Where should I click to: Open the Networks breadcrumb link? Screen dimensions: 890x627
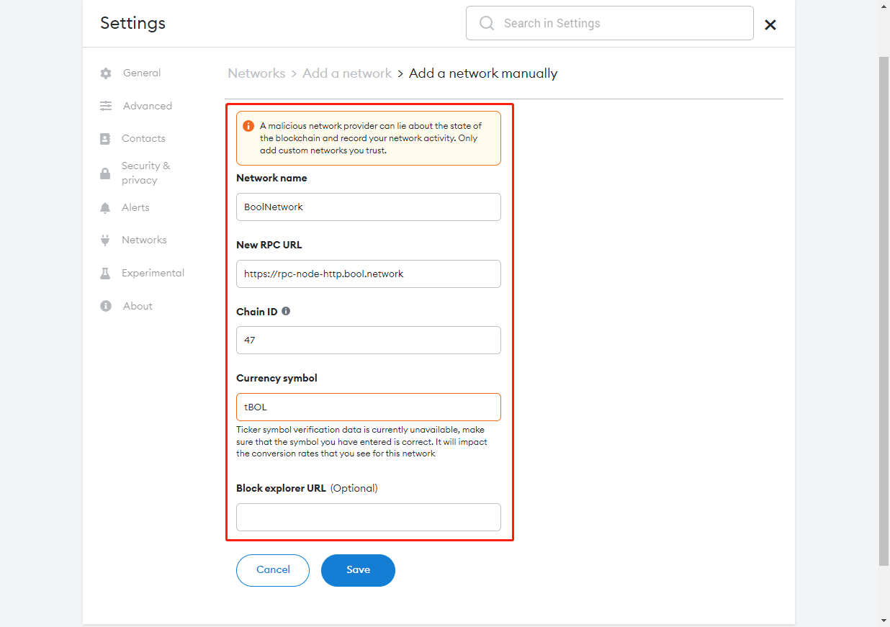256,73
